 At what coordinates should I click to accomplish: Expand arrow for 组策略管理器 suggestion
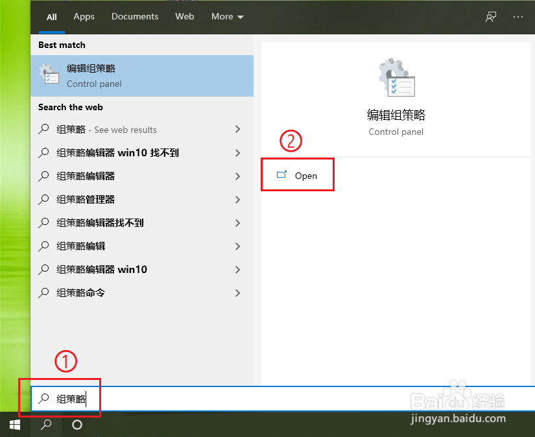click(238, 200)
